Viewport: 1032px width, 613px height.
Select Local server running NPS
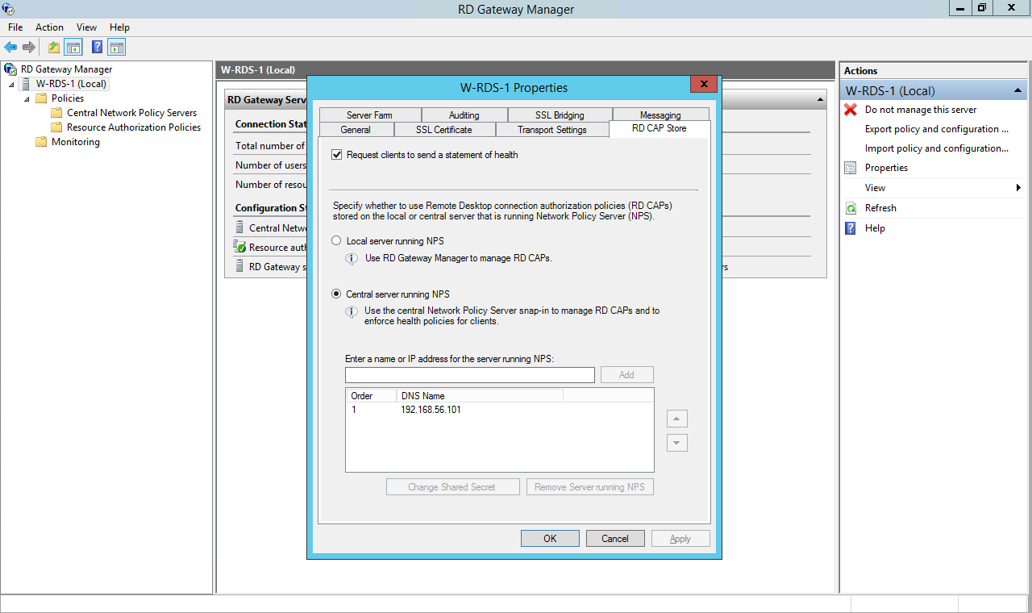[x=336, y=240]
